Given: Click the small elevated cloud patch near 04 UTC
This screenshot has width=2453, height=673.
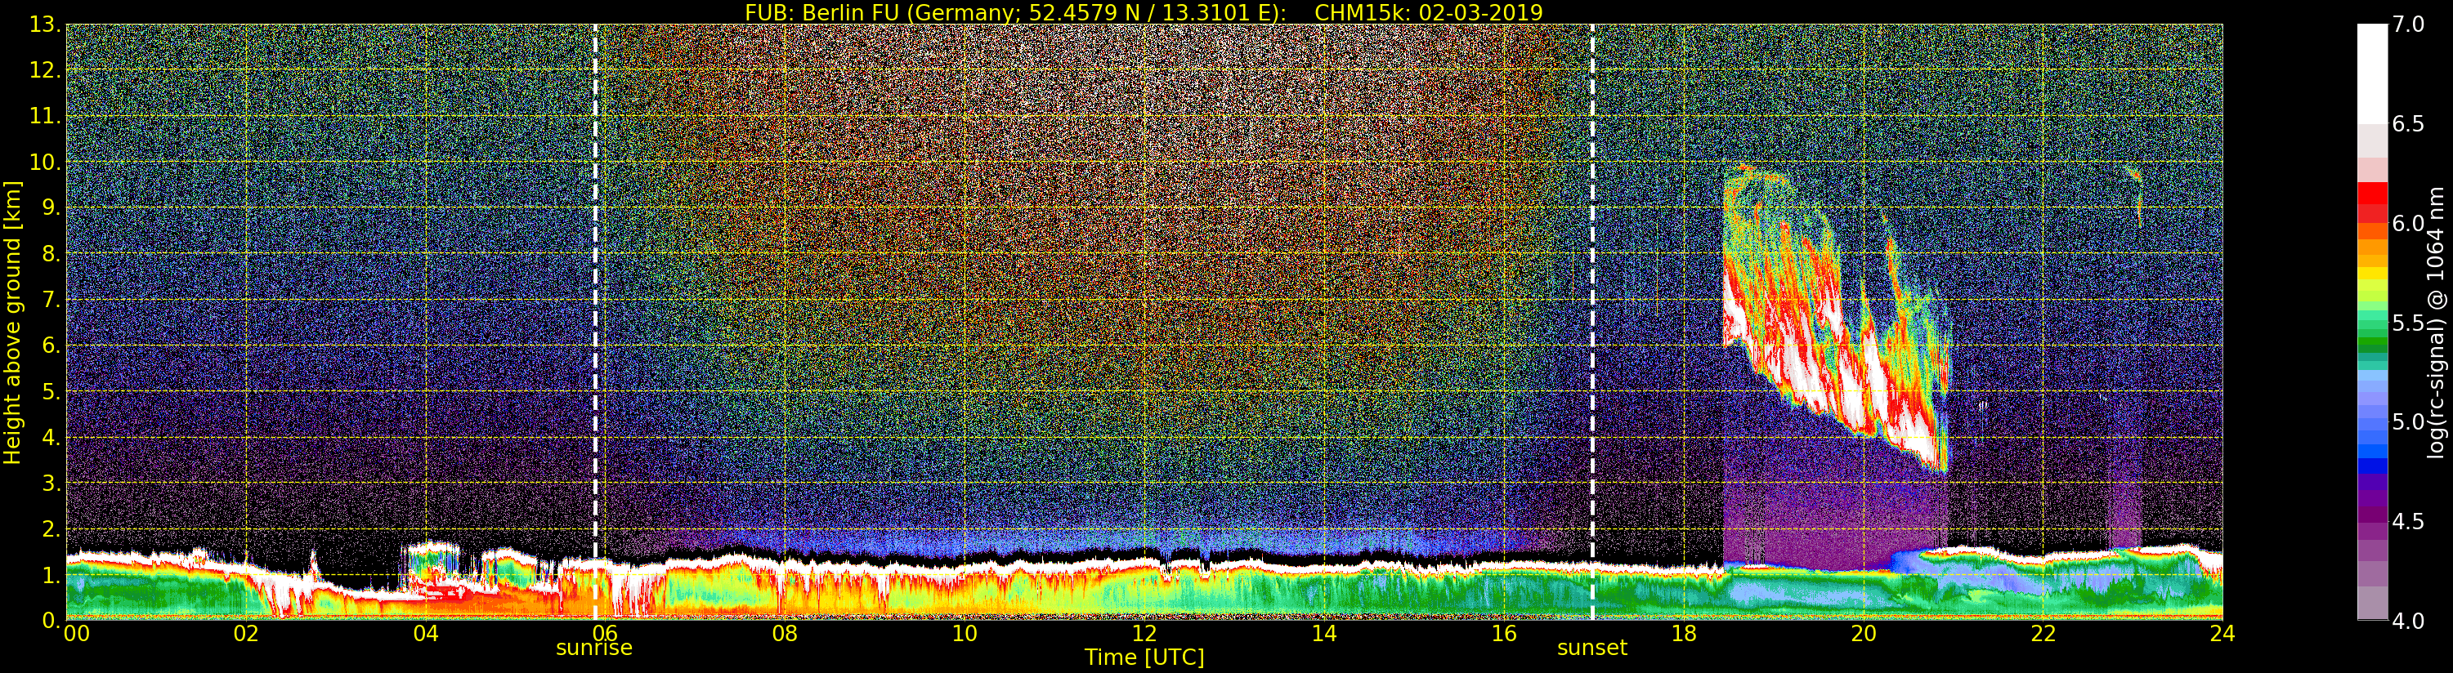Looking at the screenshot, I should (x=432, y=562).
